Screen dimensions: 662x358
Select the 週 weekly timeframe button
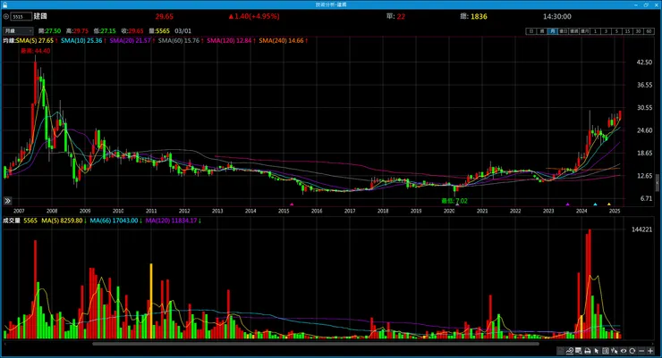tap(542, 31)
